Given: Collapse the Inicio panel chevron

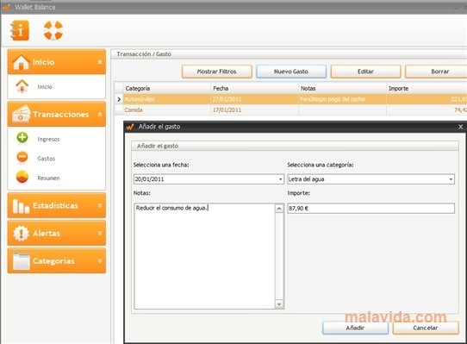Looking at the screenshot, I should pyautogui.click(x=100, y=62).
